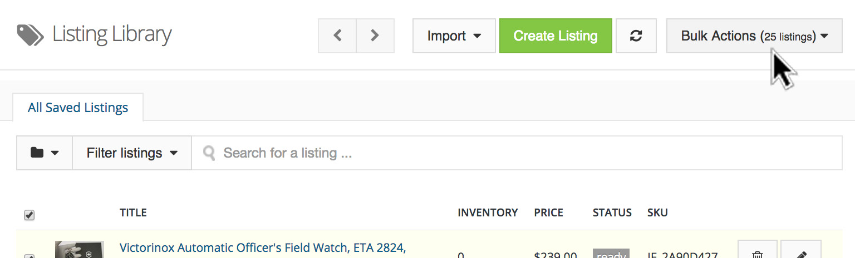855x258 pixels.
Task: Click the Listing Library tag icon
Action: (30, 35)
